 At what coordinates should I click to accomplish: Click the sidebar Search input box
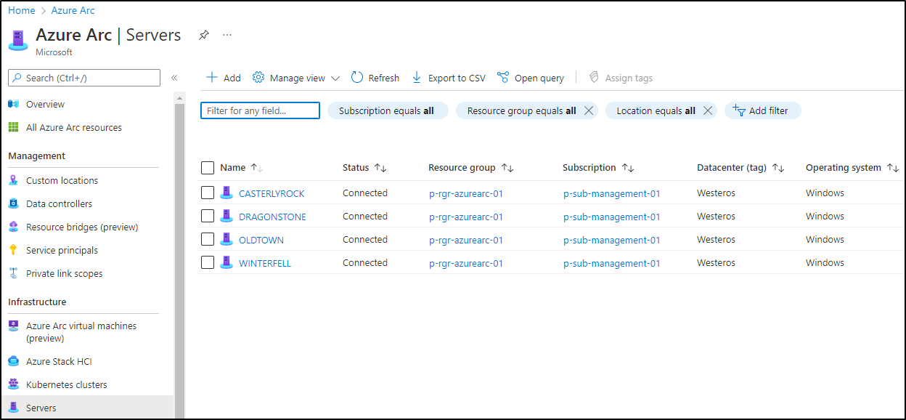coord(84,78)
